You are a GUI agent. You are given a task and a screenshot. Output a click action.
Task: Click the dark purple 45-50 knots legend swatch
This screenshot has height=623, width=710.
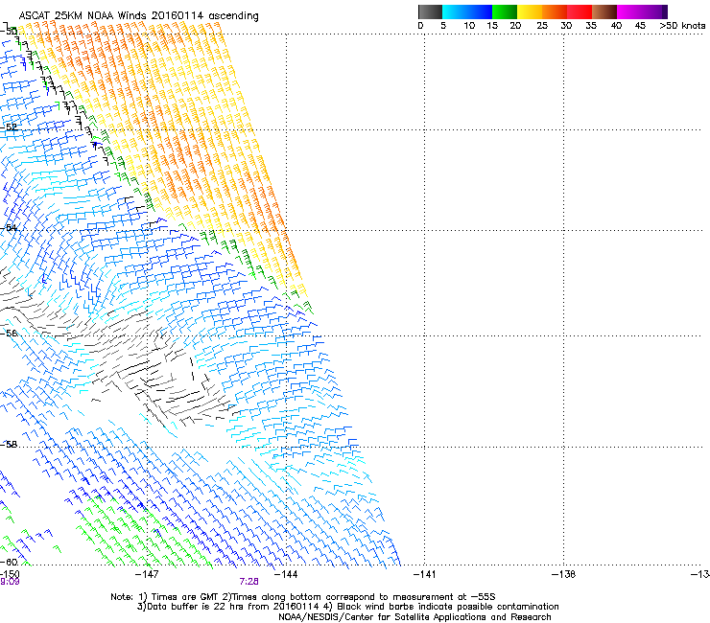[654, 12]
